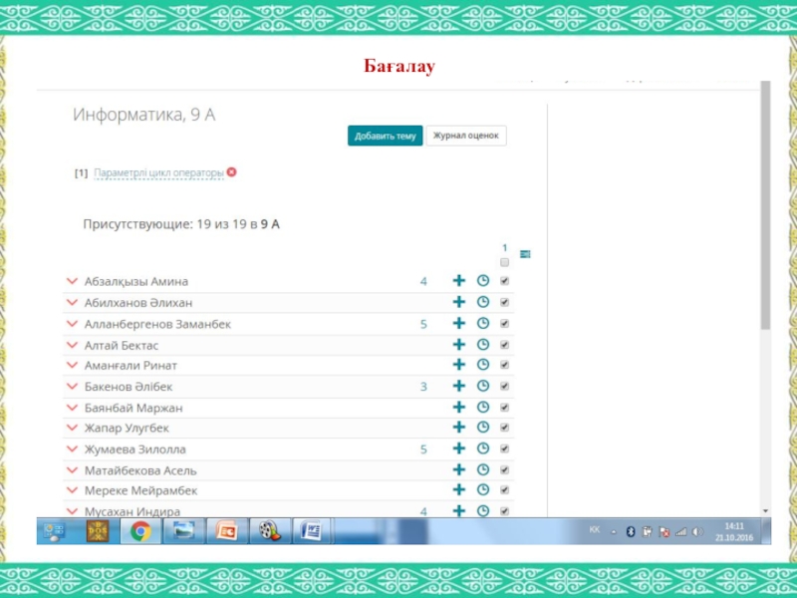
Task: Expand the row for Амангали Ринат
Action: coord(72,366)
